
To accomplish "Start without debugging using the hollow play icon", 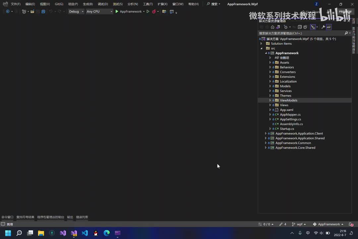I will click(x=148, y=11).
